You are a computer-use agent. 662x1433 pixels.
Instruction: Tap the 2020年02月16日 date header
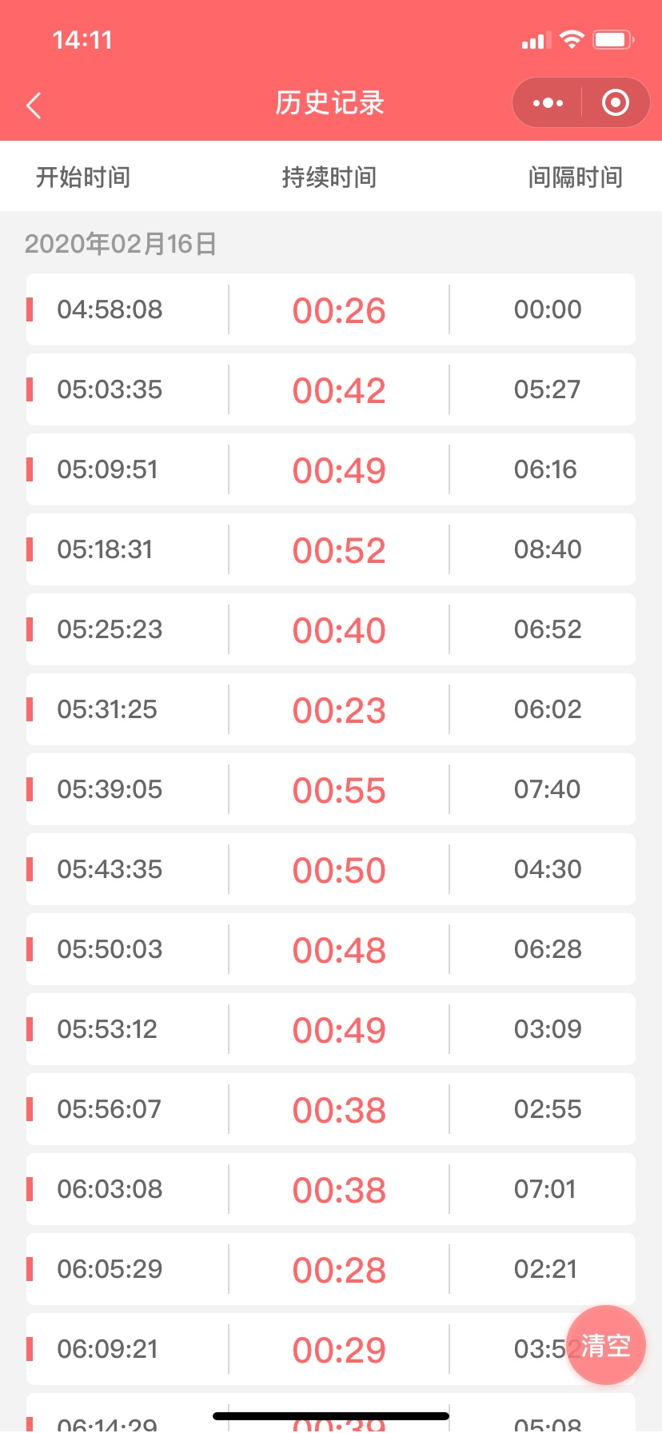[121, 243]
